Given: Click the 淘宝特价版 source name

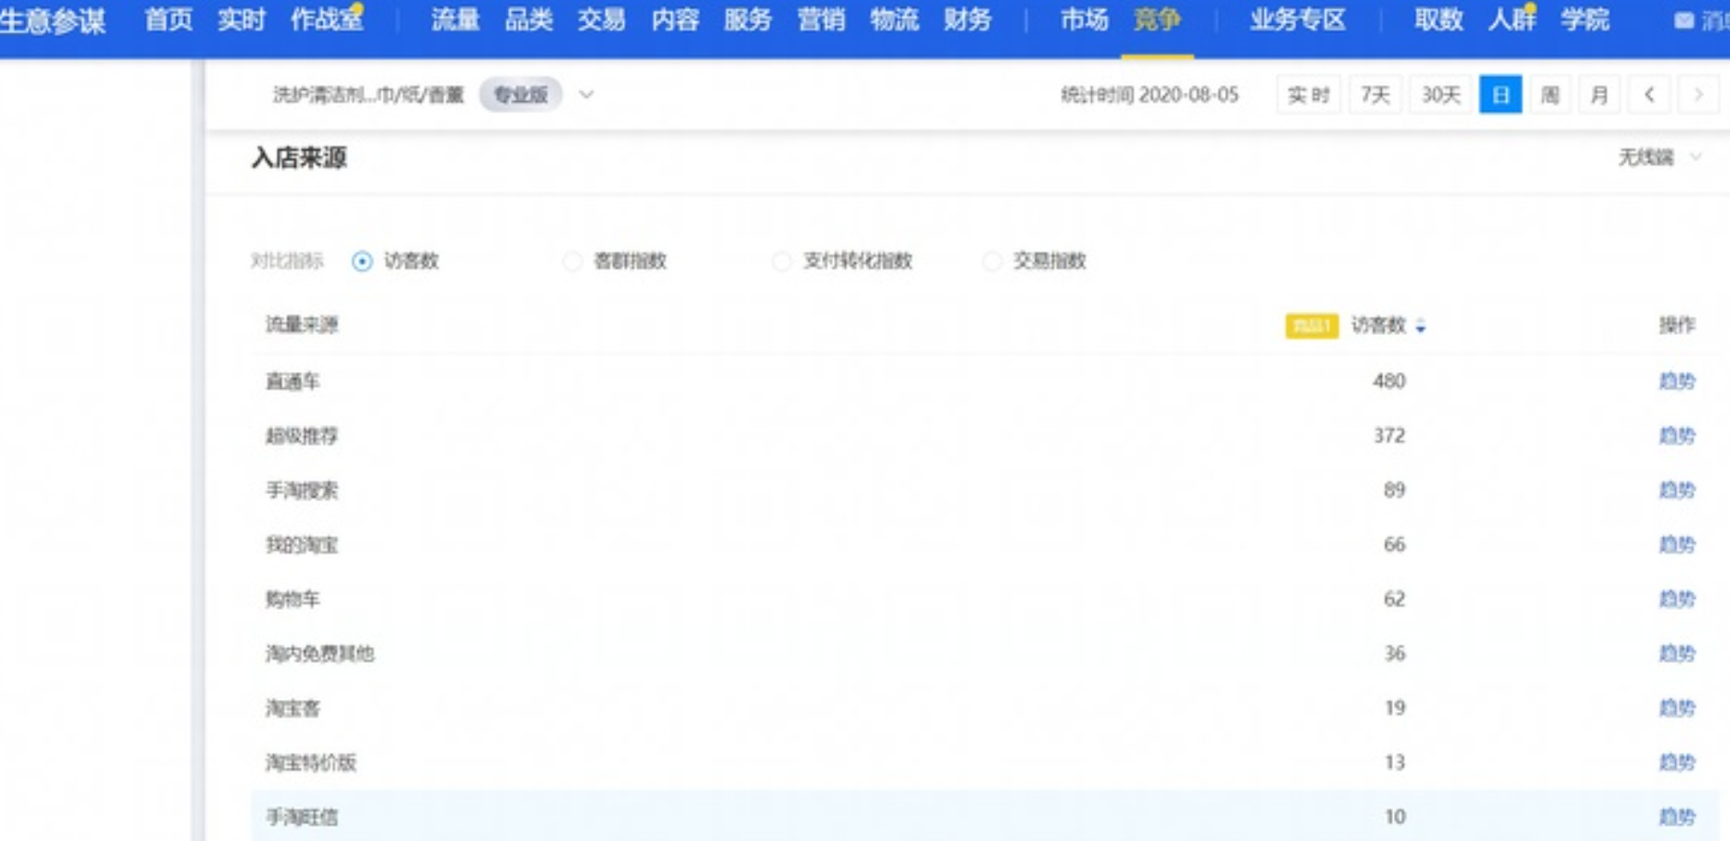Looking at the screenshot, I should (x=311, y=763).
